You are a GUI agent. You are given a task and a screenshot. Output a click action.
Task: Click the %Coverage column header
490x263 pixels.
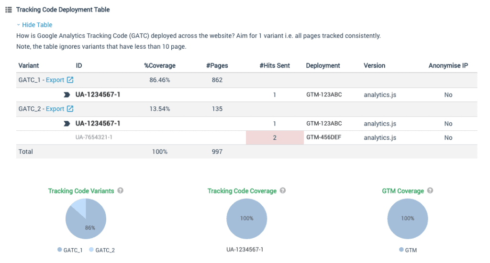[x=160, y=66]
